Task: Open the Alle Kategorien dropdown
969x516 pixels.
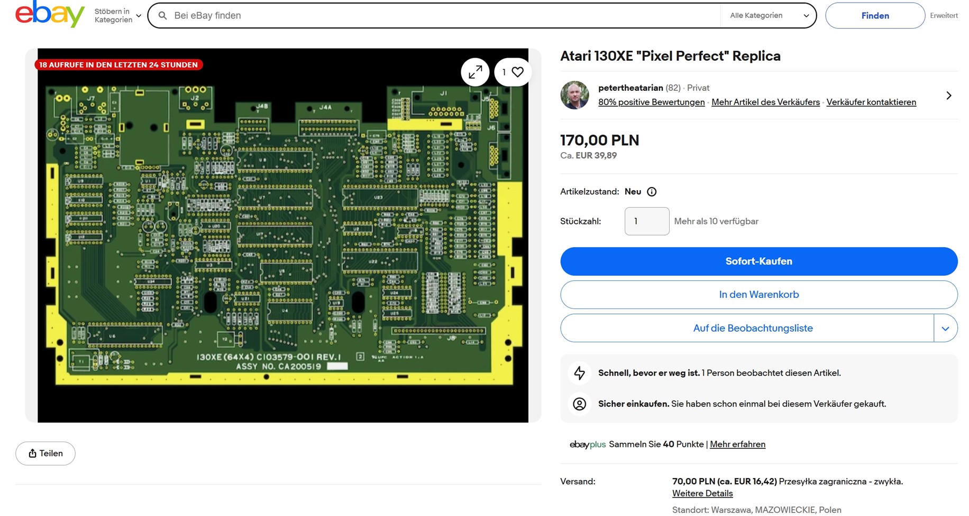Action: click(768, 15)
